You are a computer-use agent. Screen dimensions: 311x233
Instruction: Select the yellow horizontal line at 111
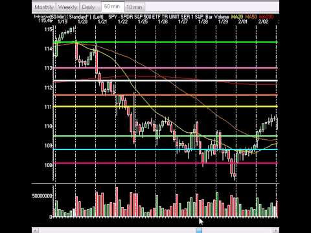[165, 107]
